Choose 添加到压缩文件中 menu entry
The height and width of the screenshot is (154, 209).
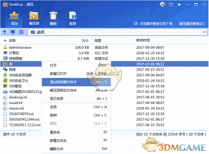click(76, 82)
